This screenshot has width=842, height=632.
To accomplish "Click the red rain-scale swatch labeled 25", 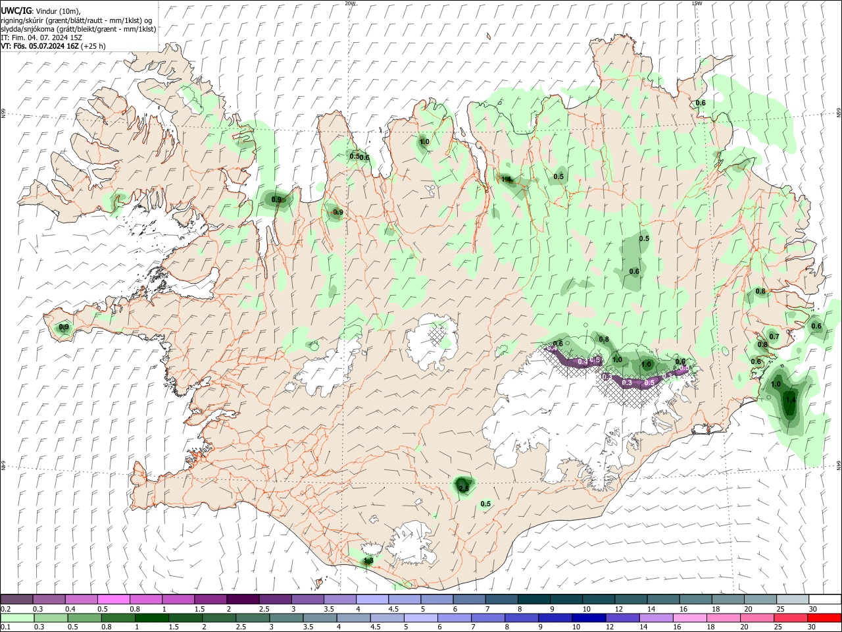I will point(789,618).
